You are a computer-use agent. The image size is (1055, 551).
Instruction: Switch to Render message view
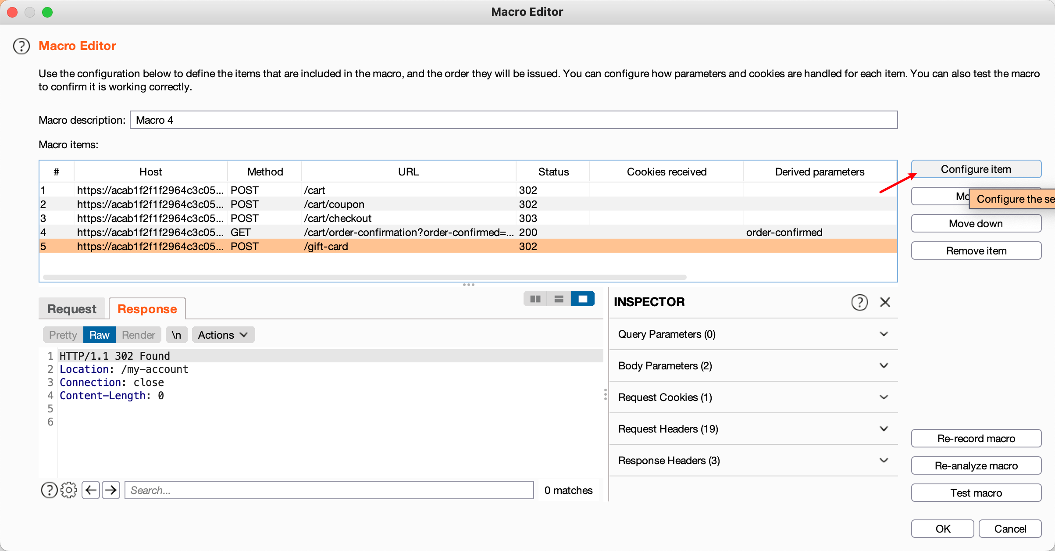point(139,335)
